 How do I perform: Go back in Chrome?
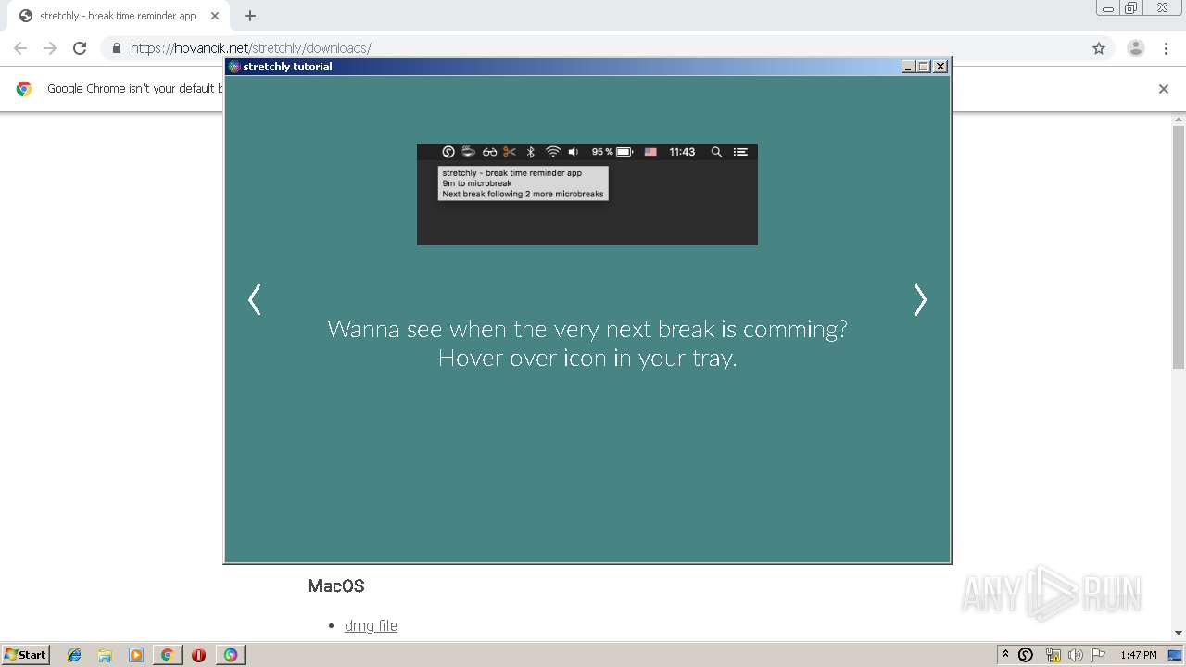(x=20, y=48)
